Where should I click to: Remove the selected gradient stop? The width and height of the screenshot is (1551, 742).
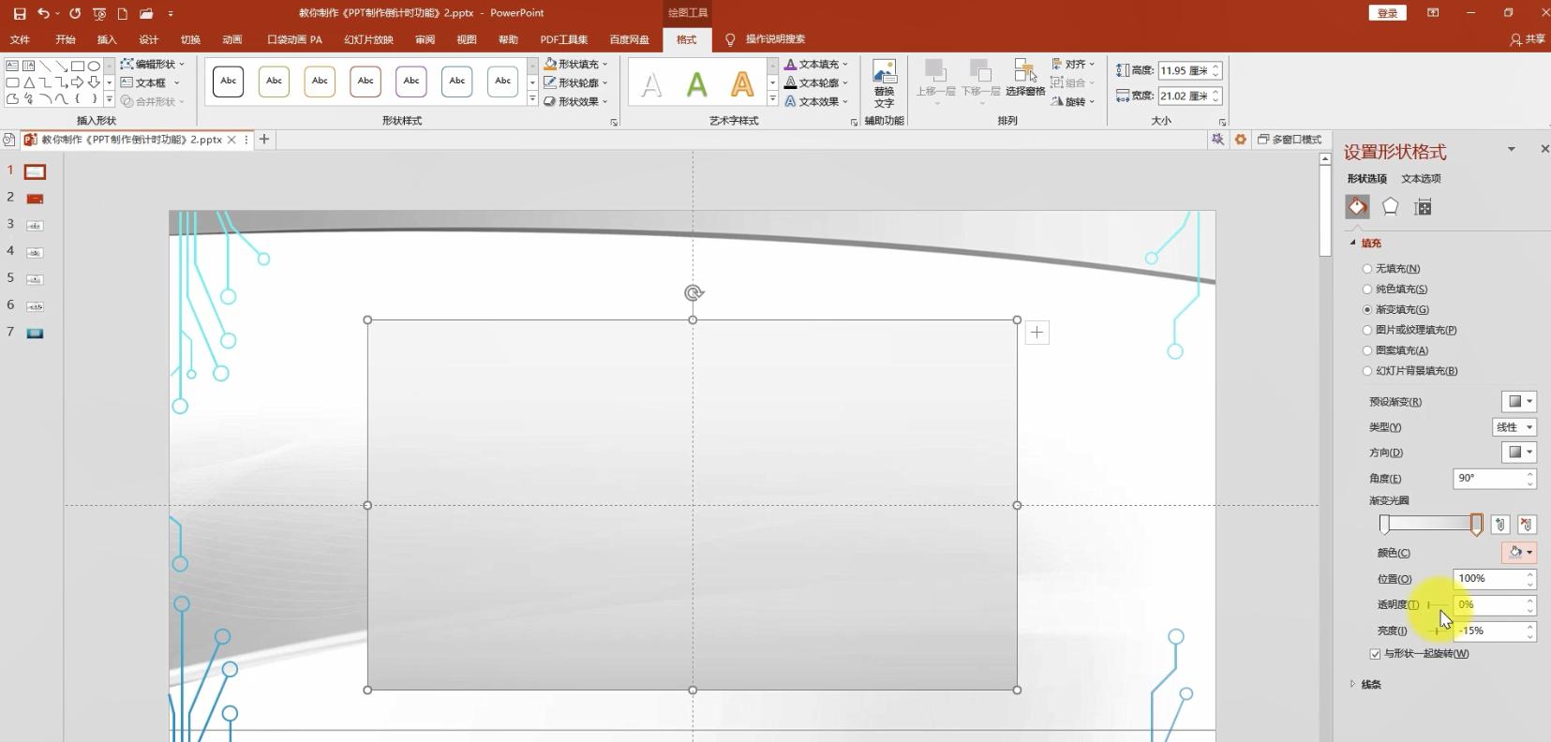tap(1527, 525)
